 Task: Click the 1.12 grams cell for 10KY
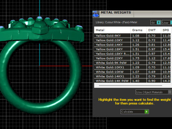point(139,40)
